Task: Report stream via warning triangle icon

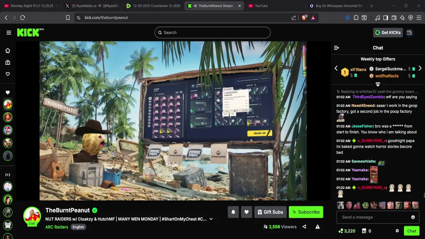Action: pos(318,227)
